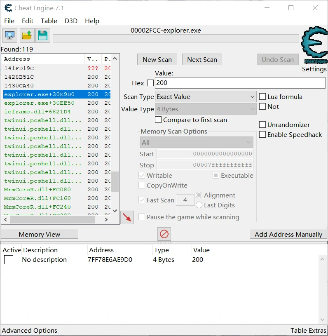
Task: Click the floppy disk save icon
Action: point(42,35)
